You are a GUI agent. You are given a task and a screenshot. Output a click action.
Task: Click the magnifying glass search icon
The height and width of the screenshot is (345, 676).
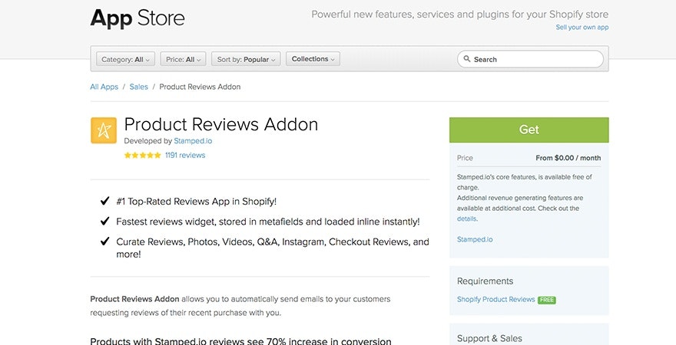(x=466, y=59)
